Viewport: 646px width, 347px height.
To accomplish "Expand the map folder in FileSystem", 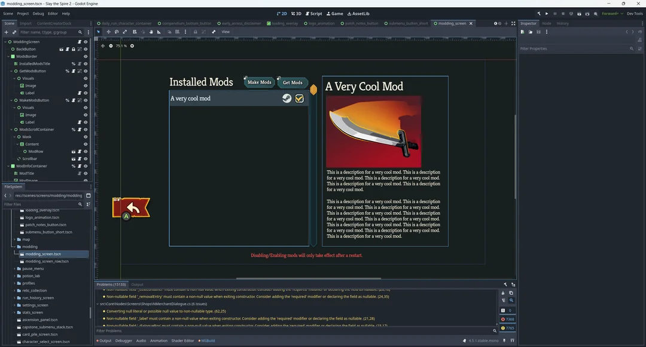I will (14, 239).
